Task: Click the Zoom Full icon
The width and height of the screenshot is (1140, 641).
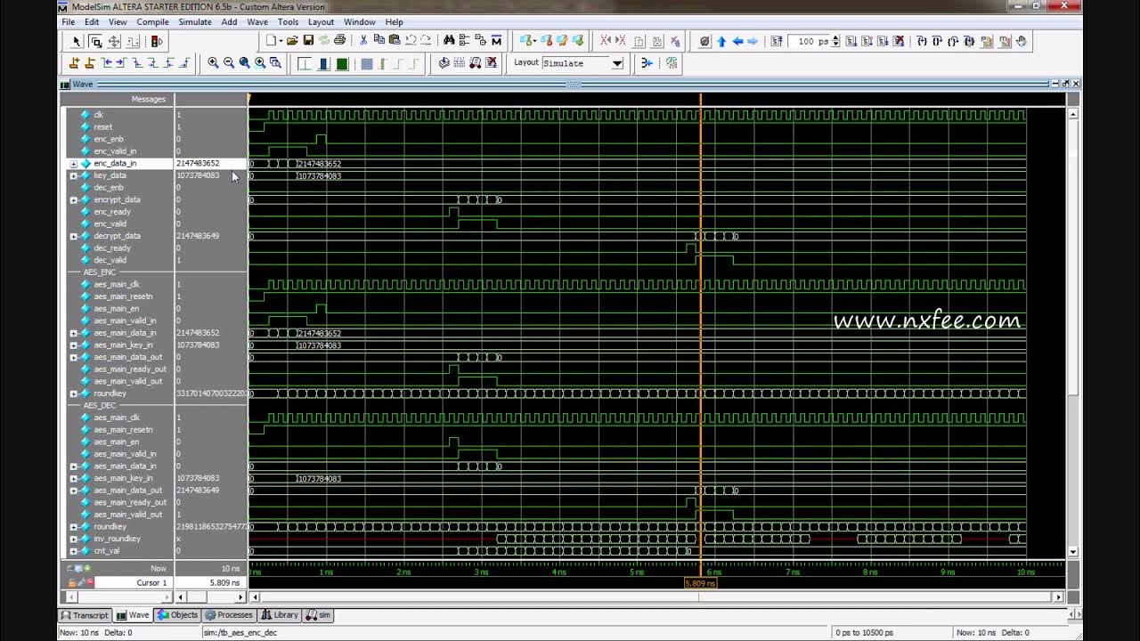Action: coord(244,63)
